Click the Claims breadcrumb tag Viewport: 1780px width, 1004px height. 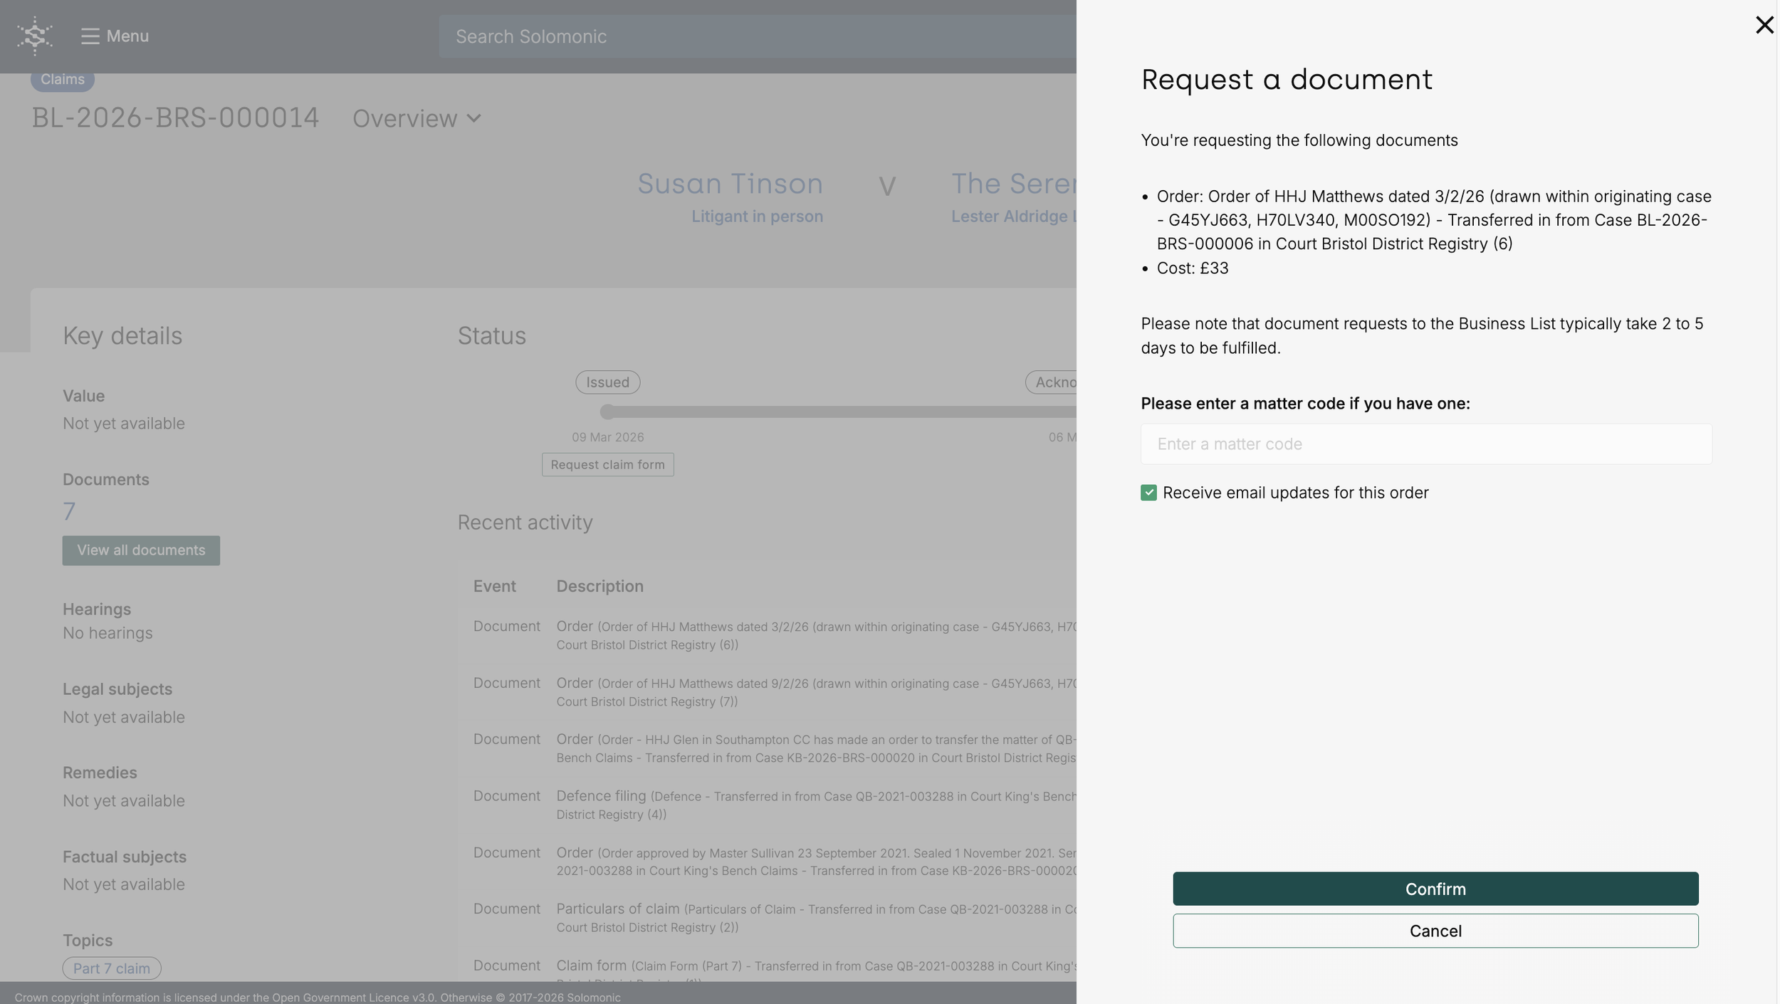point(63,79)
